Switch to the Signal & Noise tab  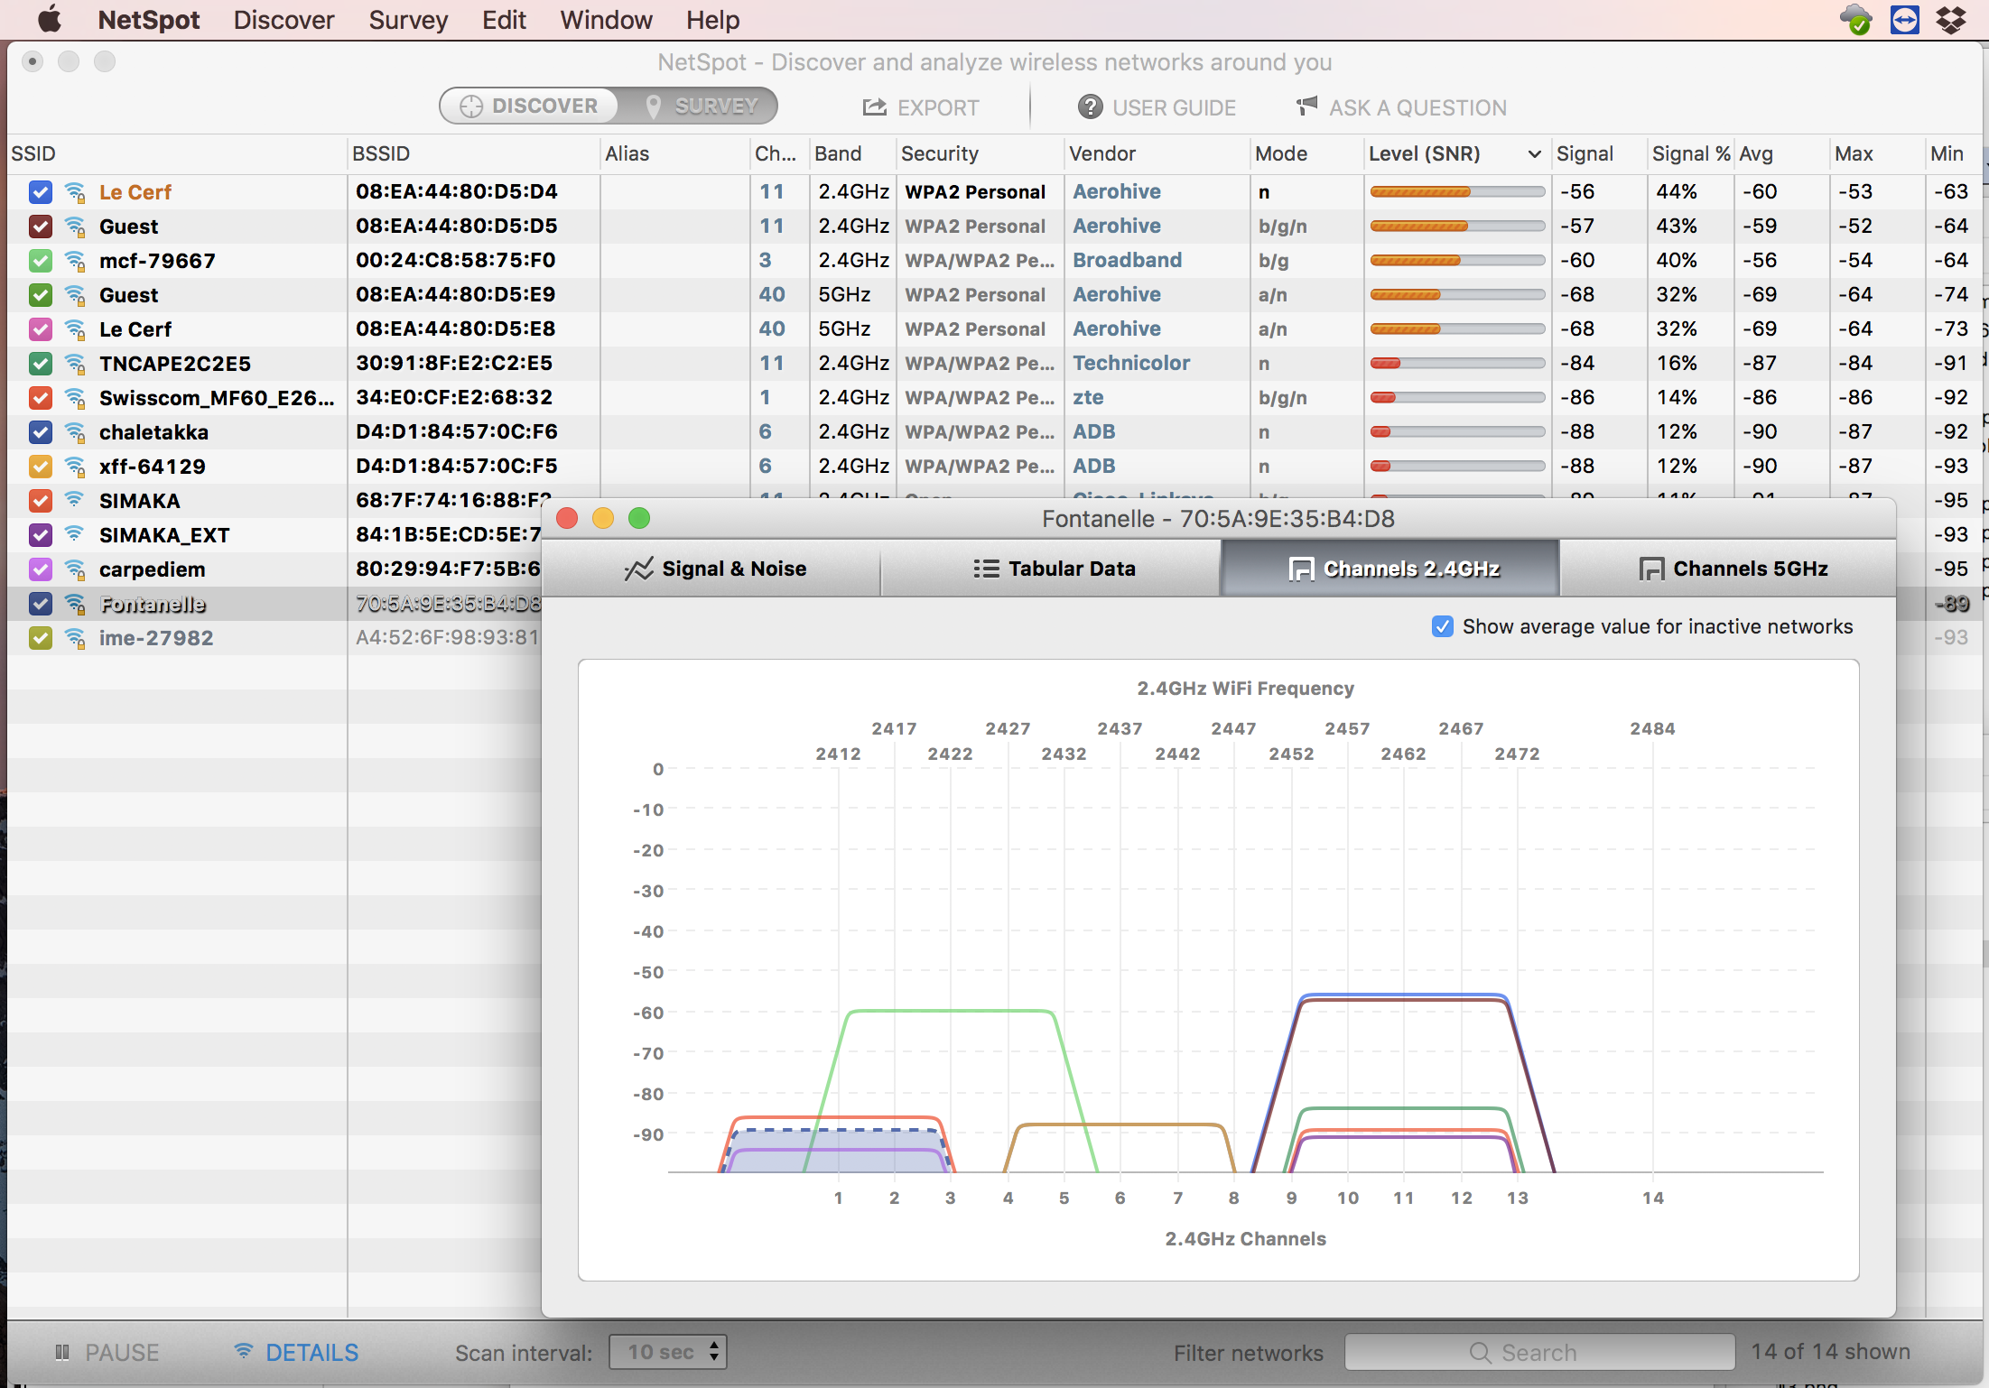pos(711,569)
